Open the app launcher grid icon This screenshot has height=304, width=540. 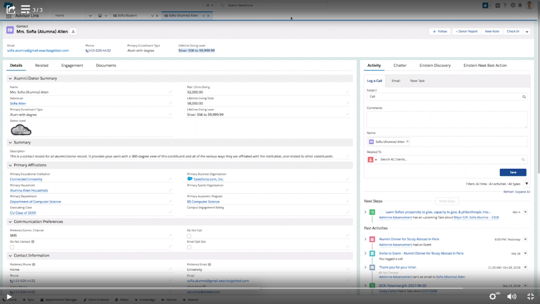[8, 16]
